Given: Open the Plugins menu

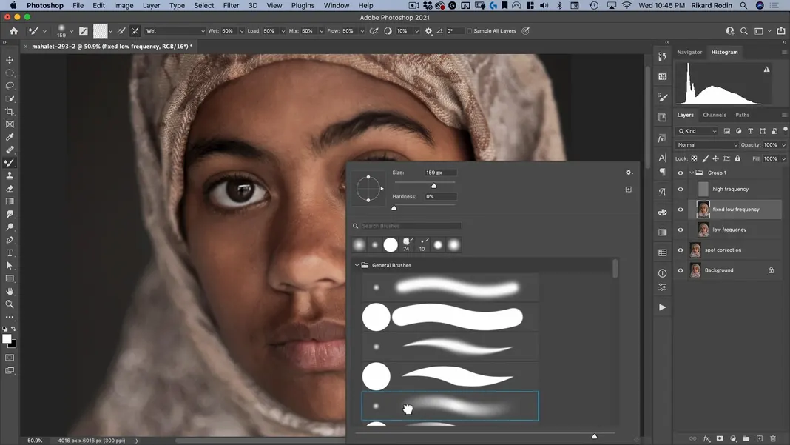Looking at the screenshot, I should 303,5.
